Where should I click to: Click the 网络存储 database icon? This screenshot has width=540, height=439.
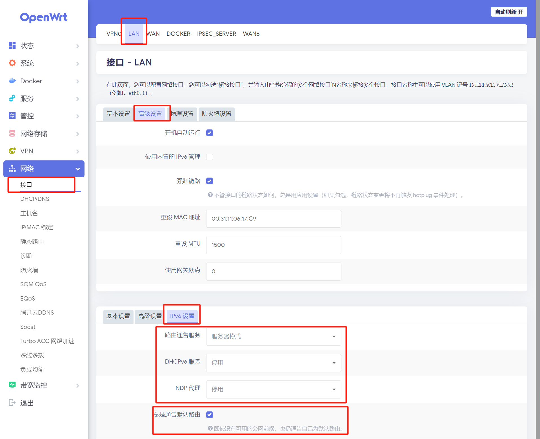[12, 133]
